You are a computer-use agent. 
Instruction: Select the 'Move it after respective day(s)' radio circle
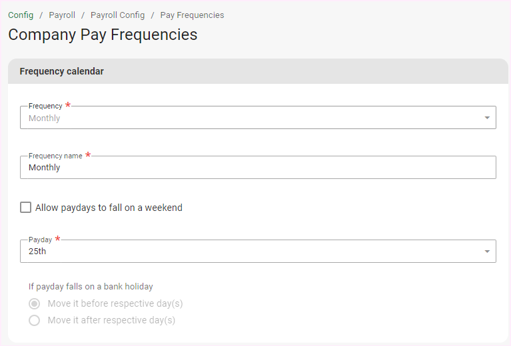35,320
